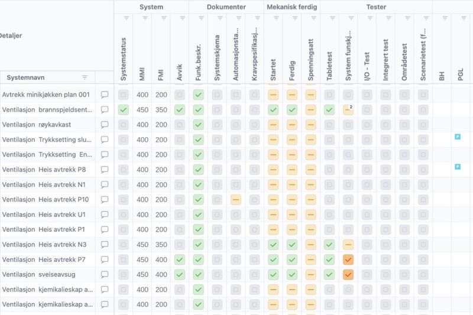This screenshot has width=473, height=315.
Task: Click System funskj status with badge 2 for brannspjeldsent
Action: (348, 110)
